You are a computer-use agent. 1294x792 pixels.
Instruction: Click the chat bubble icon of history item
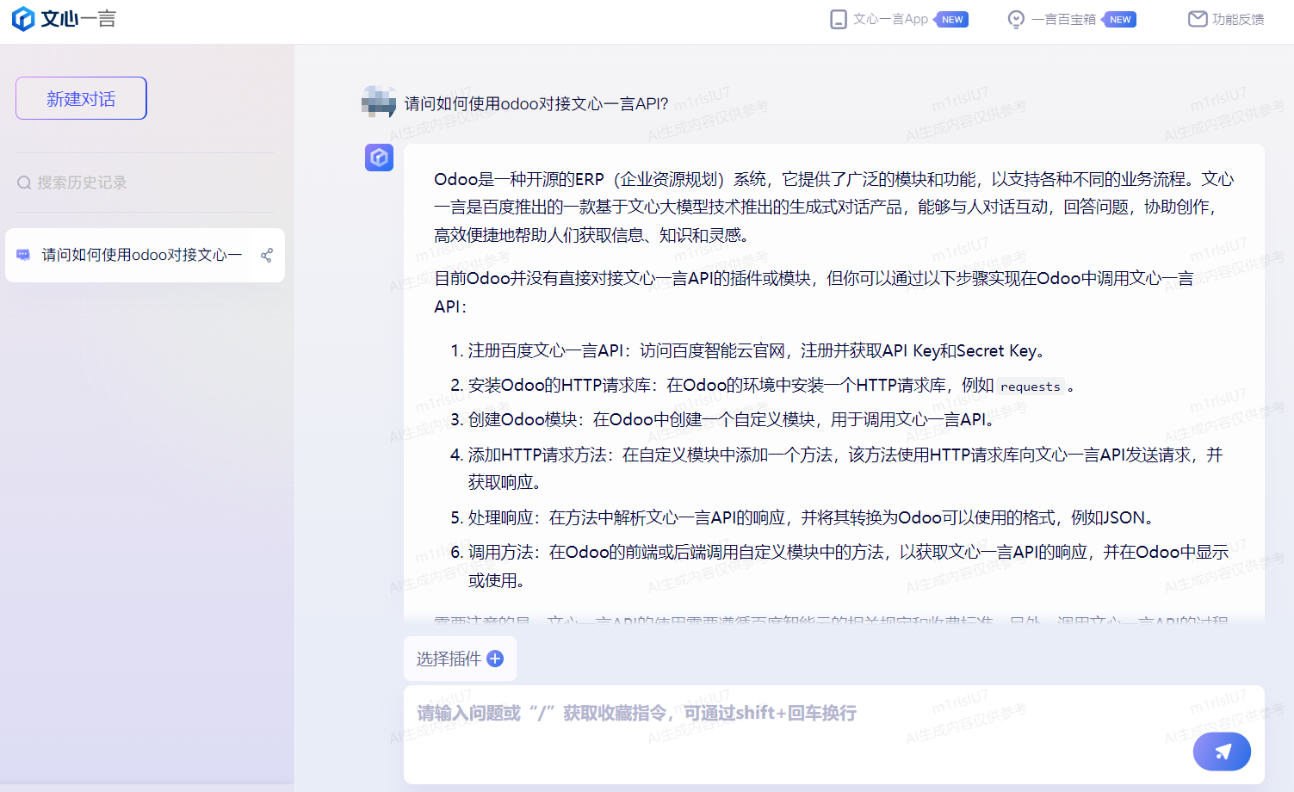(x=23, y=255)
